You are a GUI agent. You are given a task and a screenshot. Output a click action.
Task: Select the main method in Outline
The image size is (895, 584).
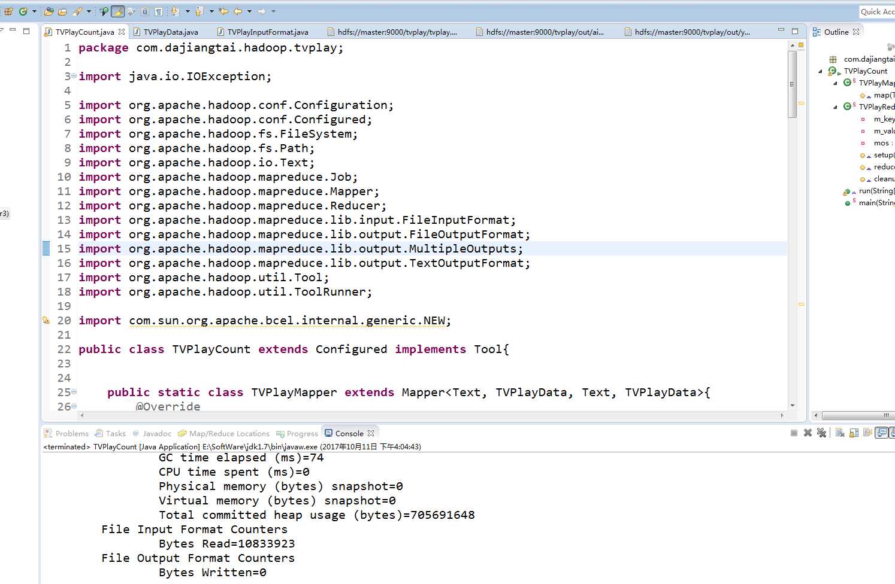pyautogui.click(x=870, y=203)
